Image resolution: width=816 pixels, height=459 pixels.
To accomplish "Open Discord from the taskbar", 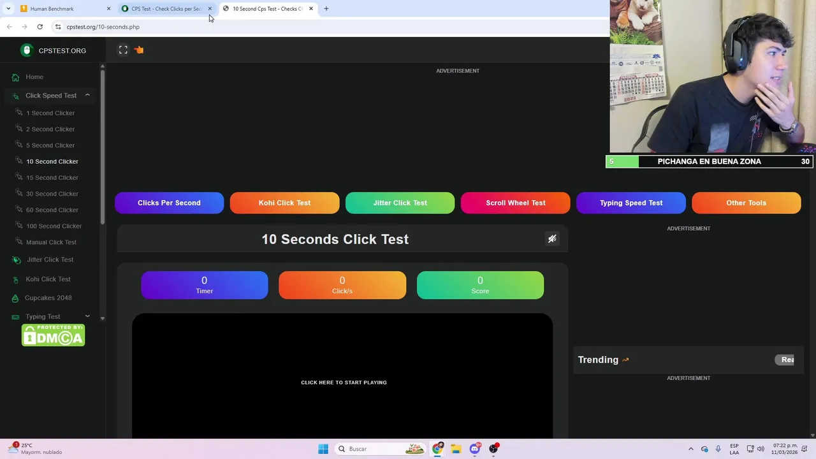I will pos(475,449).
